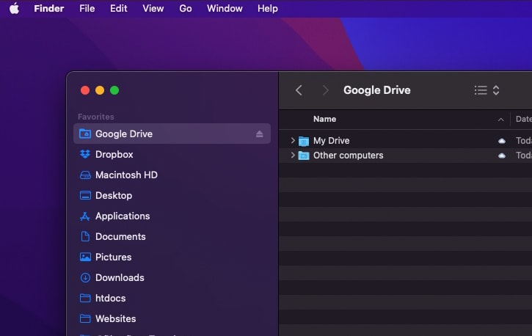Image resolution: width=532 pixels, height=336 pixels.
Task: Open htdocs label in sidebar
Action: (111, 298)
